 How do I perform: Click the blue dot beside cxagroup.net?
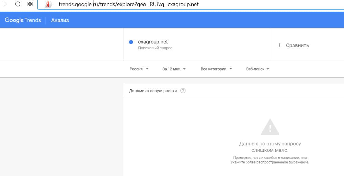tap(131, 42)
